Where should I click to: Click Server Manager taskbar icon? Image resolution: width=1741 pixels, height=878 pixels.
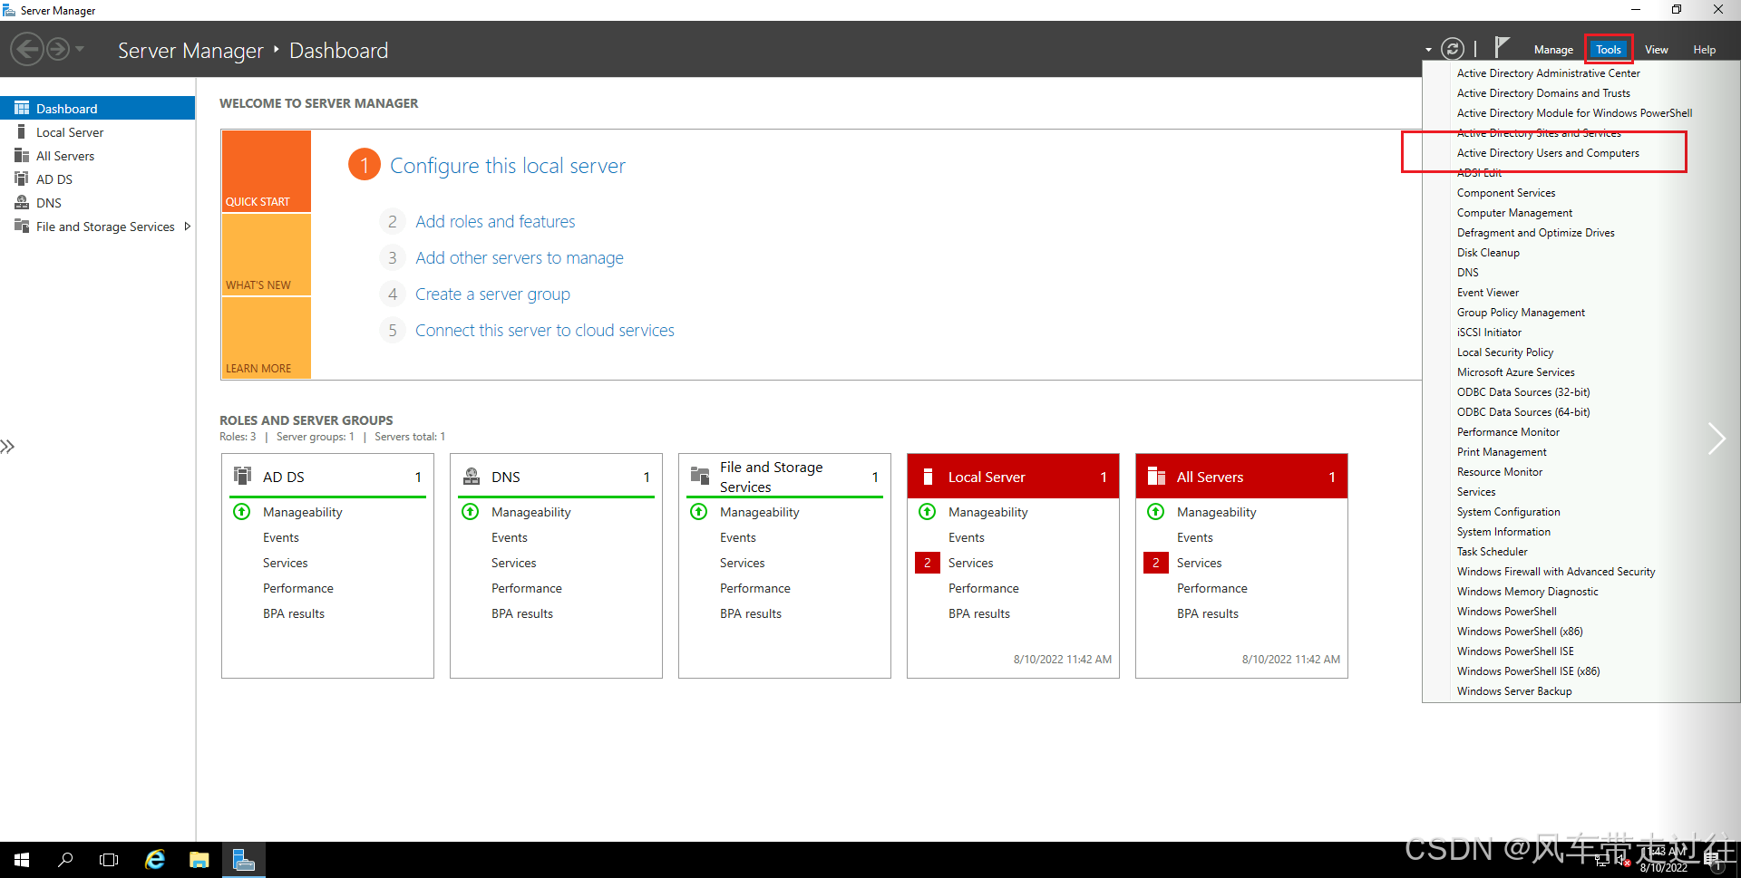coord(244,860)
